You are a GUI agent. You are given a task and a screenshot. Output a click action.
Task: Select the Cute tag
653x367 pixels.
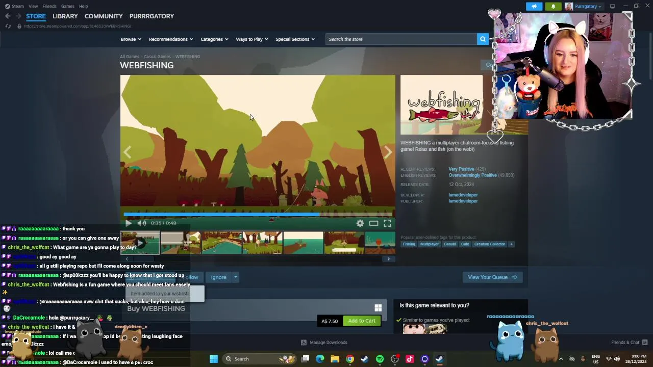click(x=465, y=244)
